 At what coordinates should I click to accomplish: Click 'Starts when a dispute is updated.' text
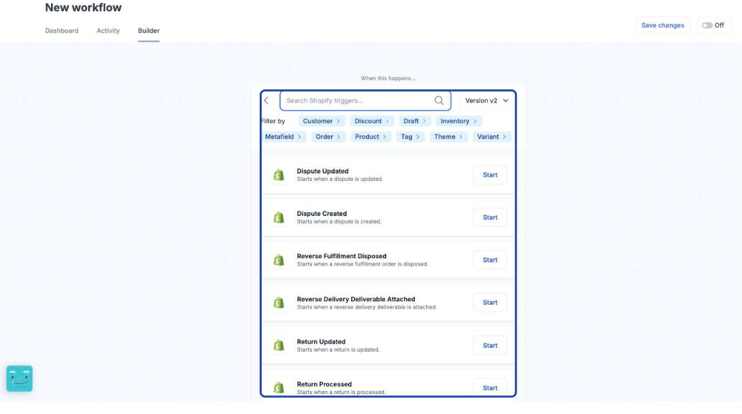tap(340, 180)
